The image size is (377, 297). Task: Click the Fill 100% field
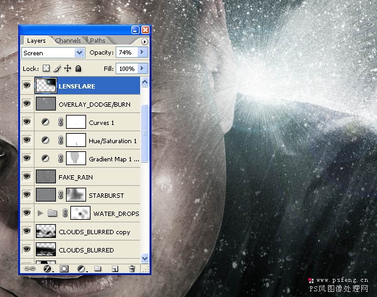(x=127, y=68)
